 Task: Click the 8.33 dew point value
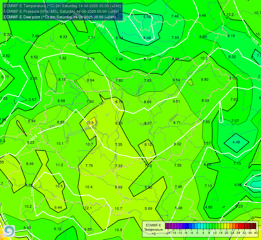pos(63,37)
